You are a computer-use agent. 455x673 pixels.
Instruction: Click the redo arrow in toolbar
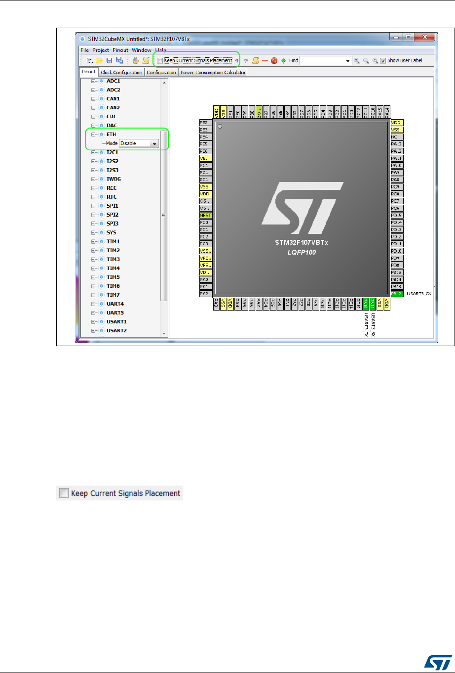(x=246, y=61)
